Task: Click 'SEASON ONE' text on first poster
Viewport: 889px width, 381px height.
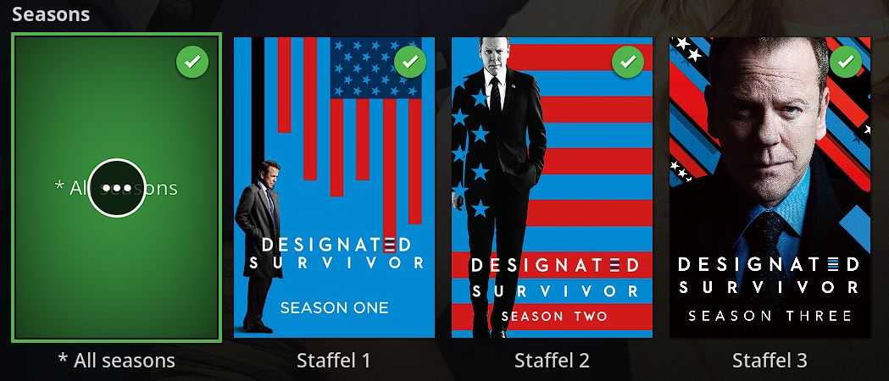Action: [335, 308]
